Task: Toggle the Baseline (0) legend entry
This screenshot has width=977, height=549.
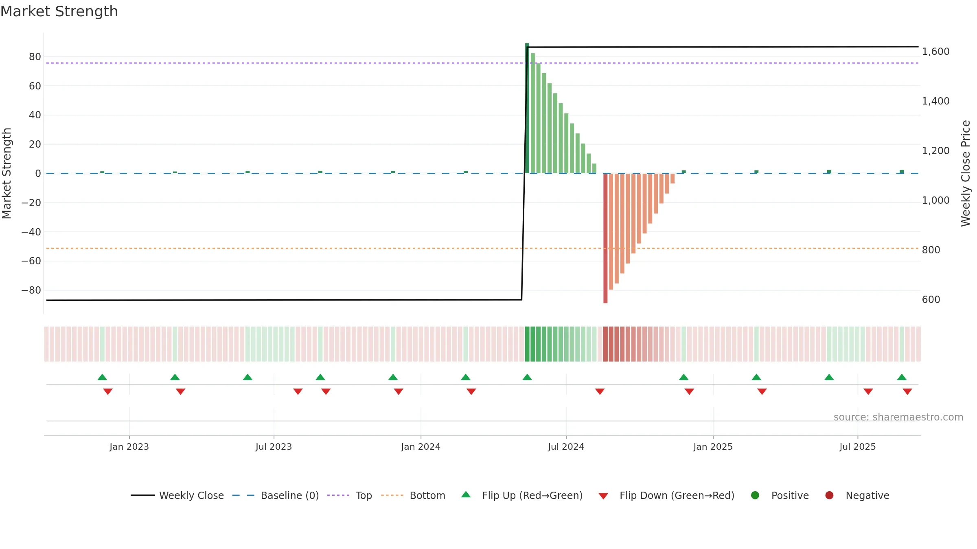Action: (x=276, y=495)
